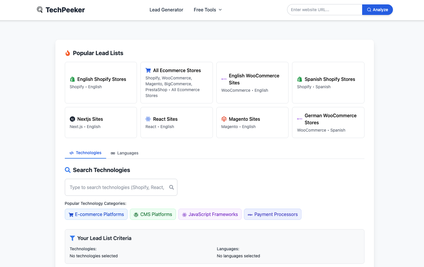The width and height of the screenshot is (424, 267).
Task: Click the Next.js icon on Nextjs Sites card
Action: 72,119
